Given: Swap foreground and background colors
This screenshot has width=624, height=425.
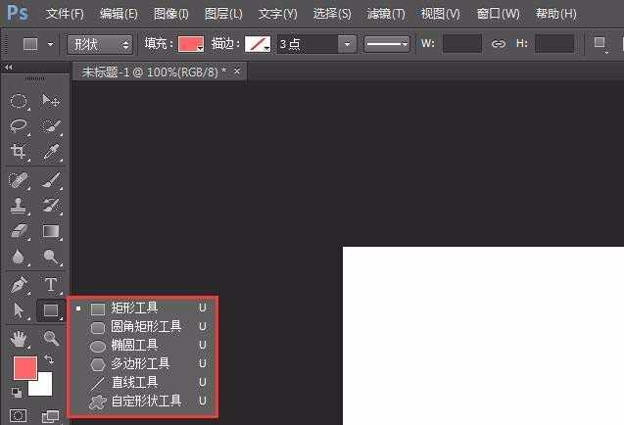Looking at the screenshot, I should pos(50,360).
